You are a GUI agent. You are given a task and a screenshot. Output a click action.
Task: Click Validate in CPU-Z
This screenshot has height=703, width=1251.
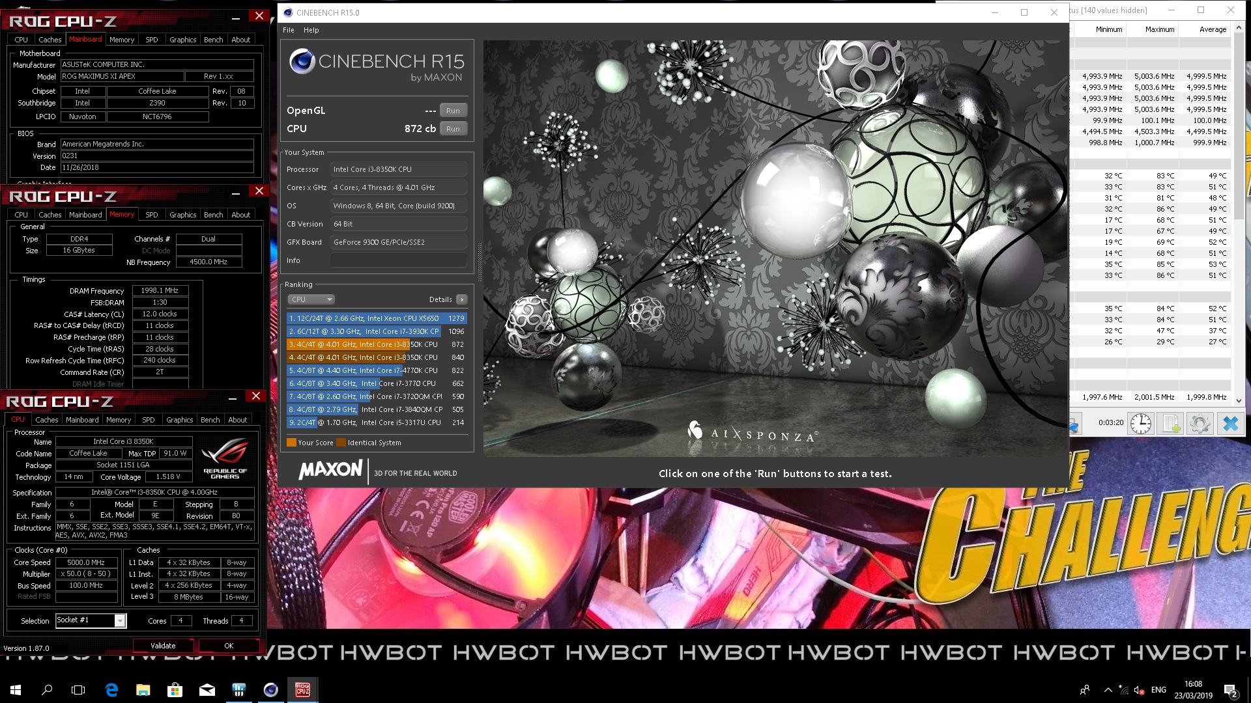[163, 646]
